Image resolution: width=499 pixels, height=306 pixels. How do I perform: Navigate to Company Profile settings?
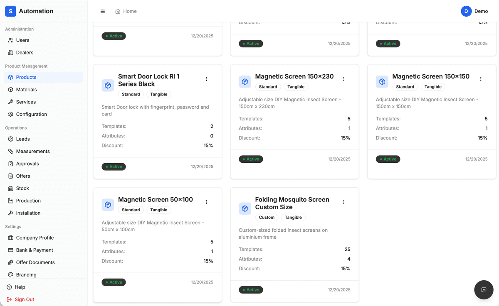(35, 238)
